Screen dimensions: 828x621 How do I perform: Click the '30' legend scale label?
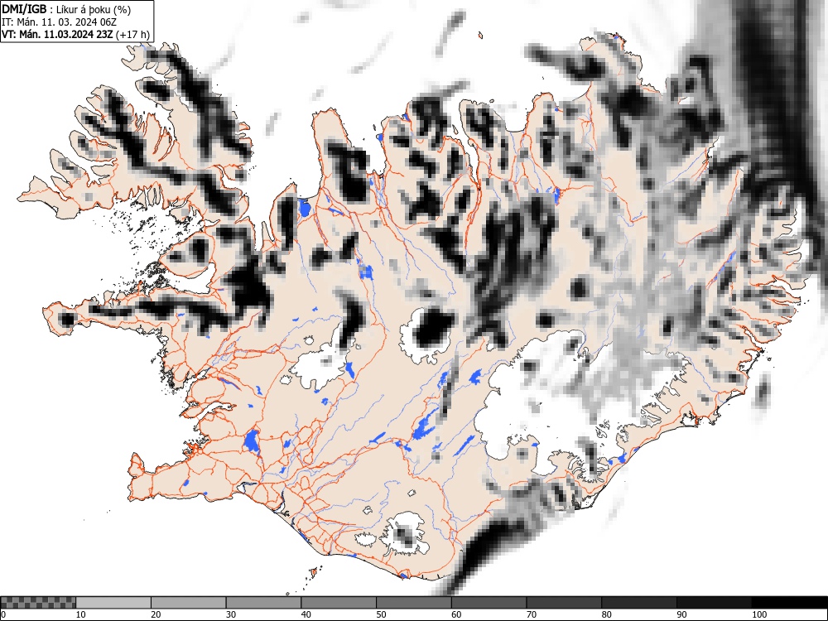231,614
